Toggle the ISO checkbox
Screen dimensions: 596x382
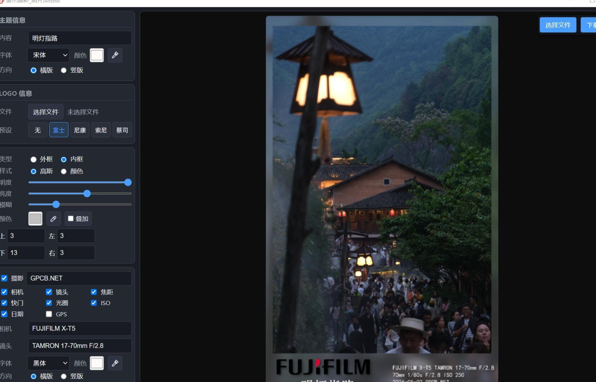[x=94, y=303]
